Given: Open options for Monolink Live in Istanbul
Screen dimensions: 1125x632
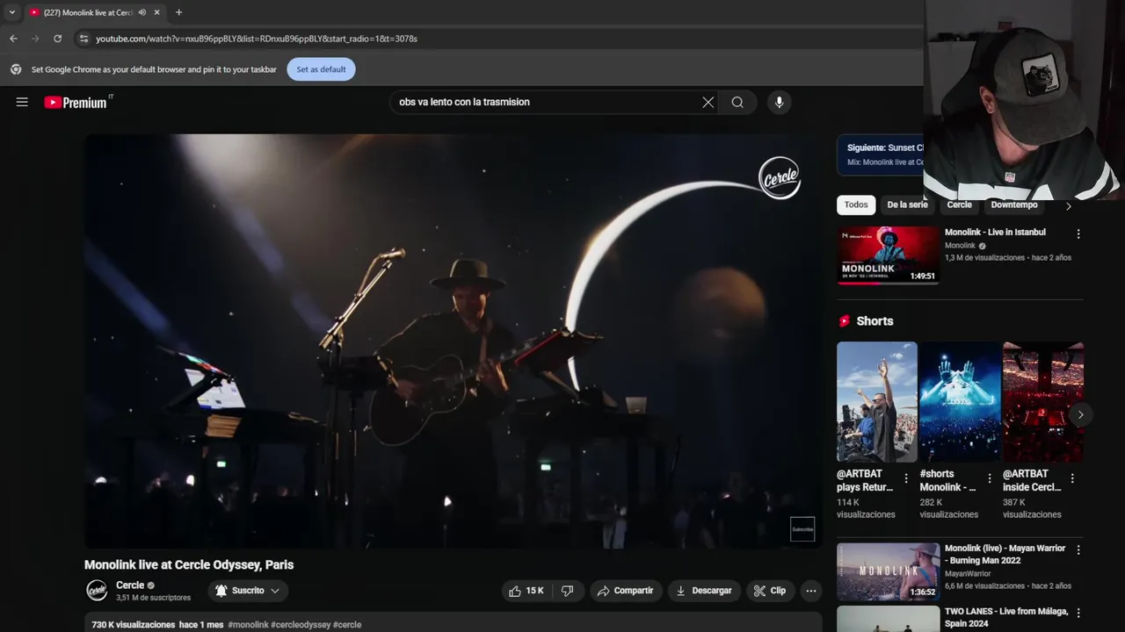Looking at the screenshot, I should click(x=1078, y=234).
